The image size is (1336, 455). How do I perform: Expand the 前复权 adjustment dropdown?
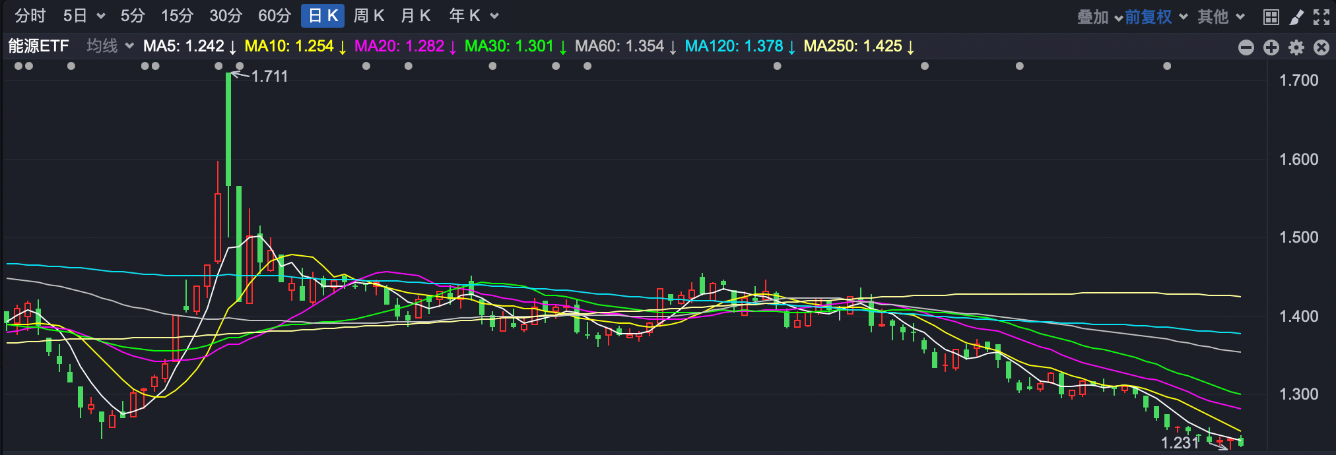[x=1156, y=17]
